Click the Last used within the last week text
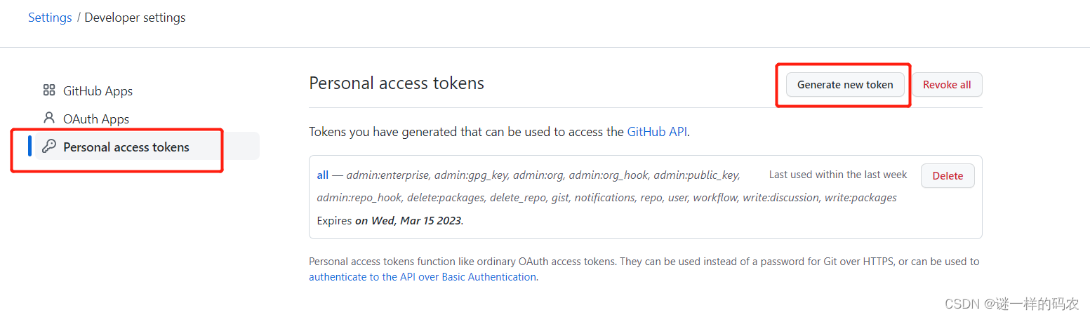Screen dimensions: 1090x317 tap(838, 175)
